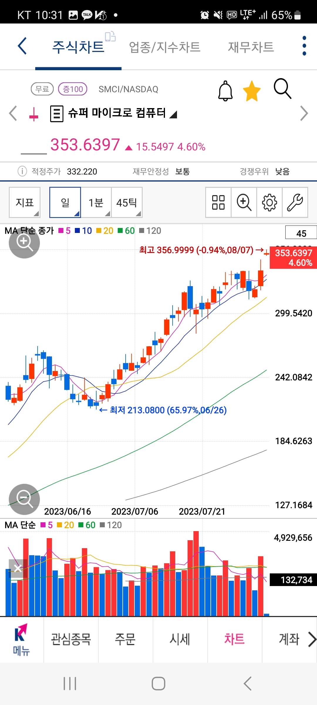The image size is (317, 705).
Task: Tap the volume MA 5 legend
Action: 47,525
